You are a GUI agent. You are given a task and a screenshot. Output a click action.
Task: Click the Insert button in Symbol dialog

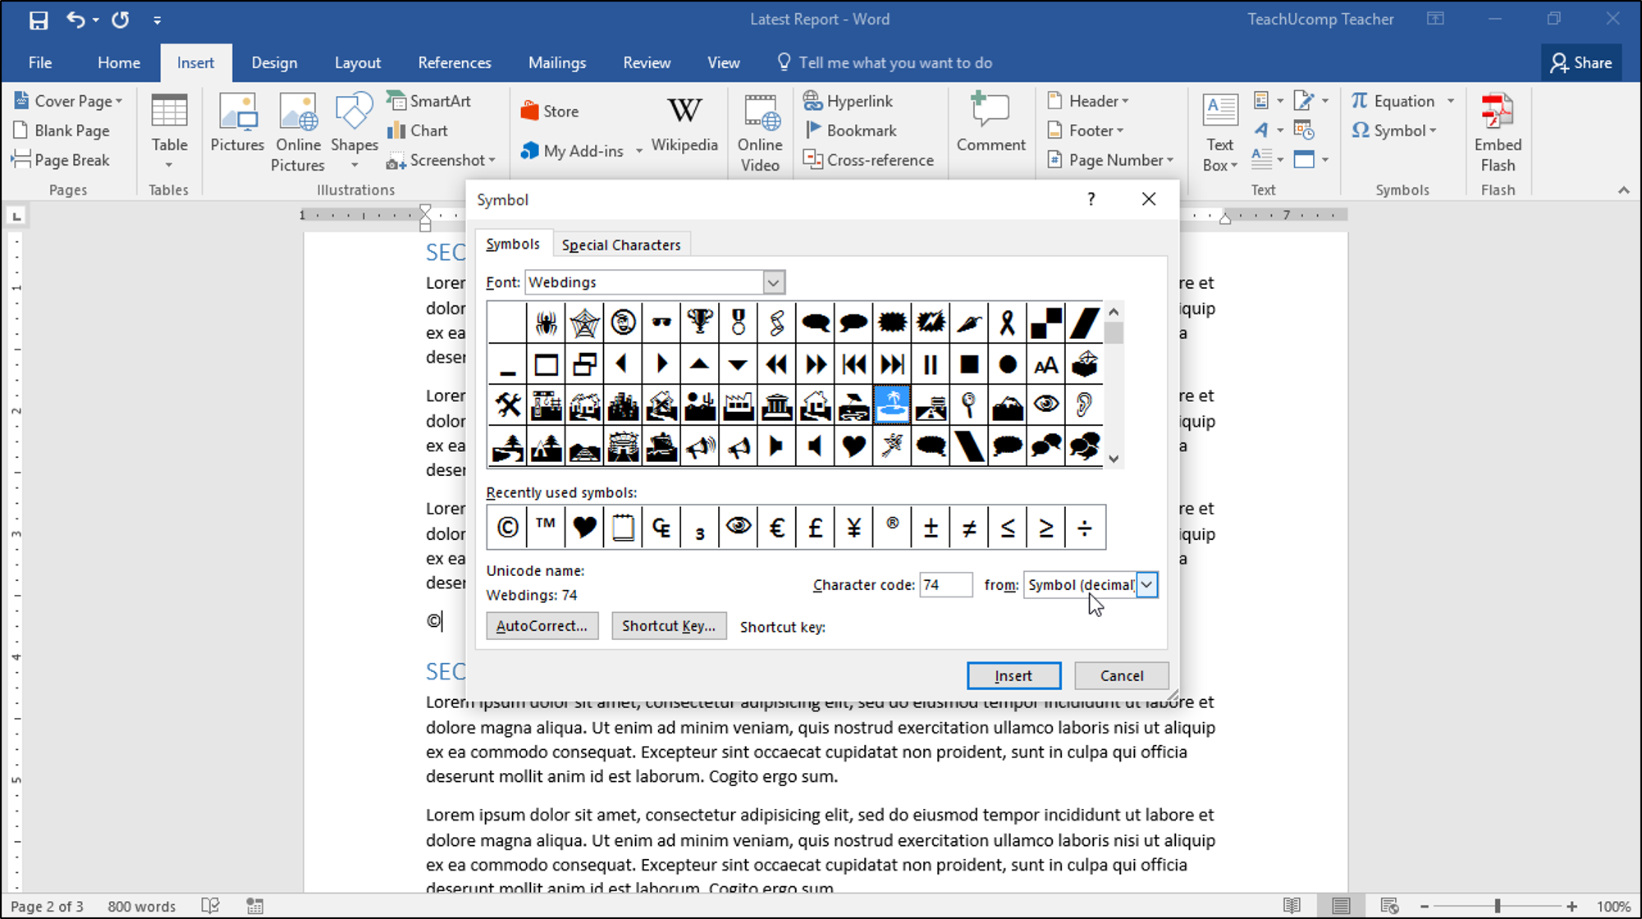[1013, 675]
